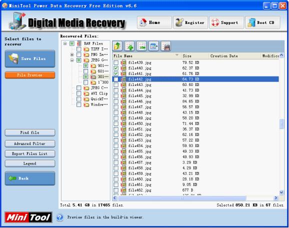The image size is (289, 228).
Task: Click the AVI Clip folder icon
Action: tap(86, 93)
